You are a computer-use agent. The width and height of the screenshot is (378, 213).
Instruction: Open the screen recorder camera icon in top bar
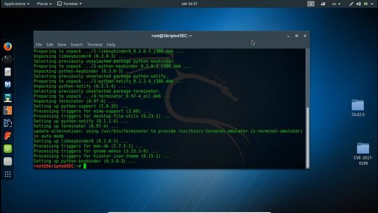(323, 4)
